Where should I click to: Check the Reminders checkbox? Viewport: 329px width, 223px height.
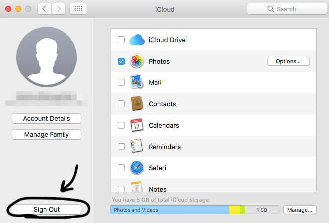[x=121, y=147]
